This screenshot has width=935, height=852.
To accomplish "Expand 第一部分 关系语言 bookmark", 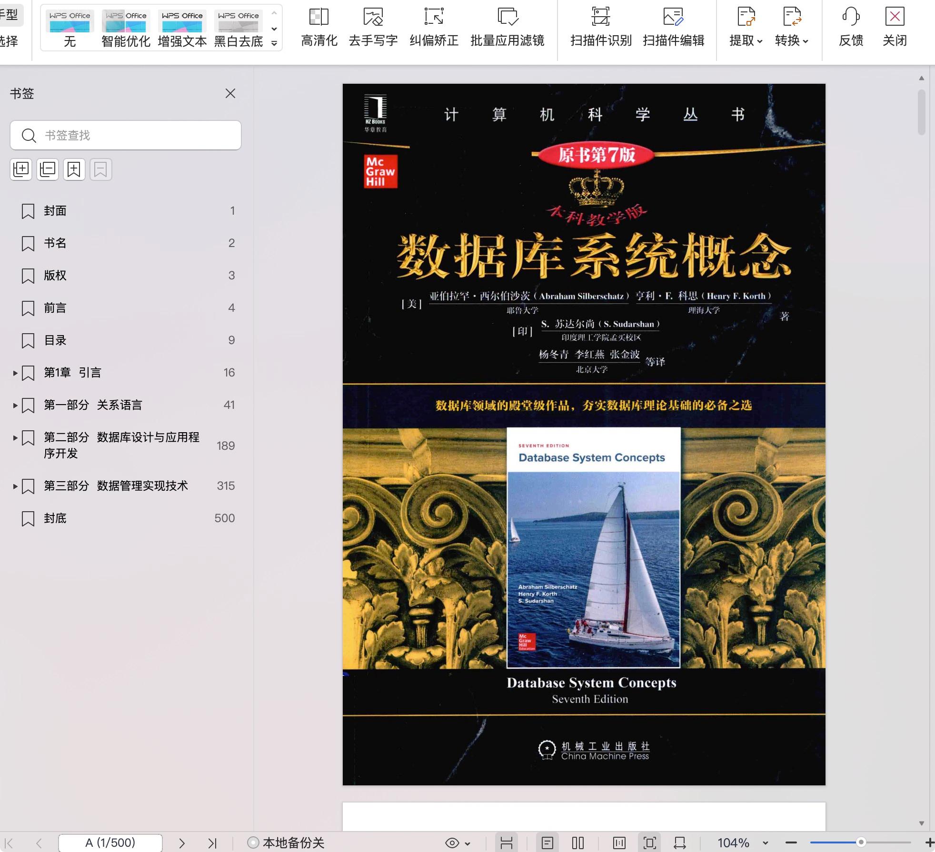I will pyautogui.click(x=15, y=406).
